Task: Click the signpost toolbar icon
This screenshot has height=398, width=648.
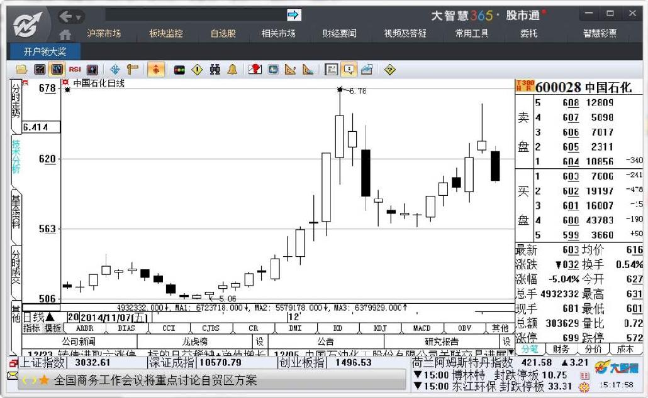Action: [x=132, y=70]
